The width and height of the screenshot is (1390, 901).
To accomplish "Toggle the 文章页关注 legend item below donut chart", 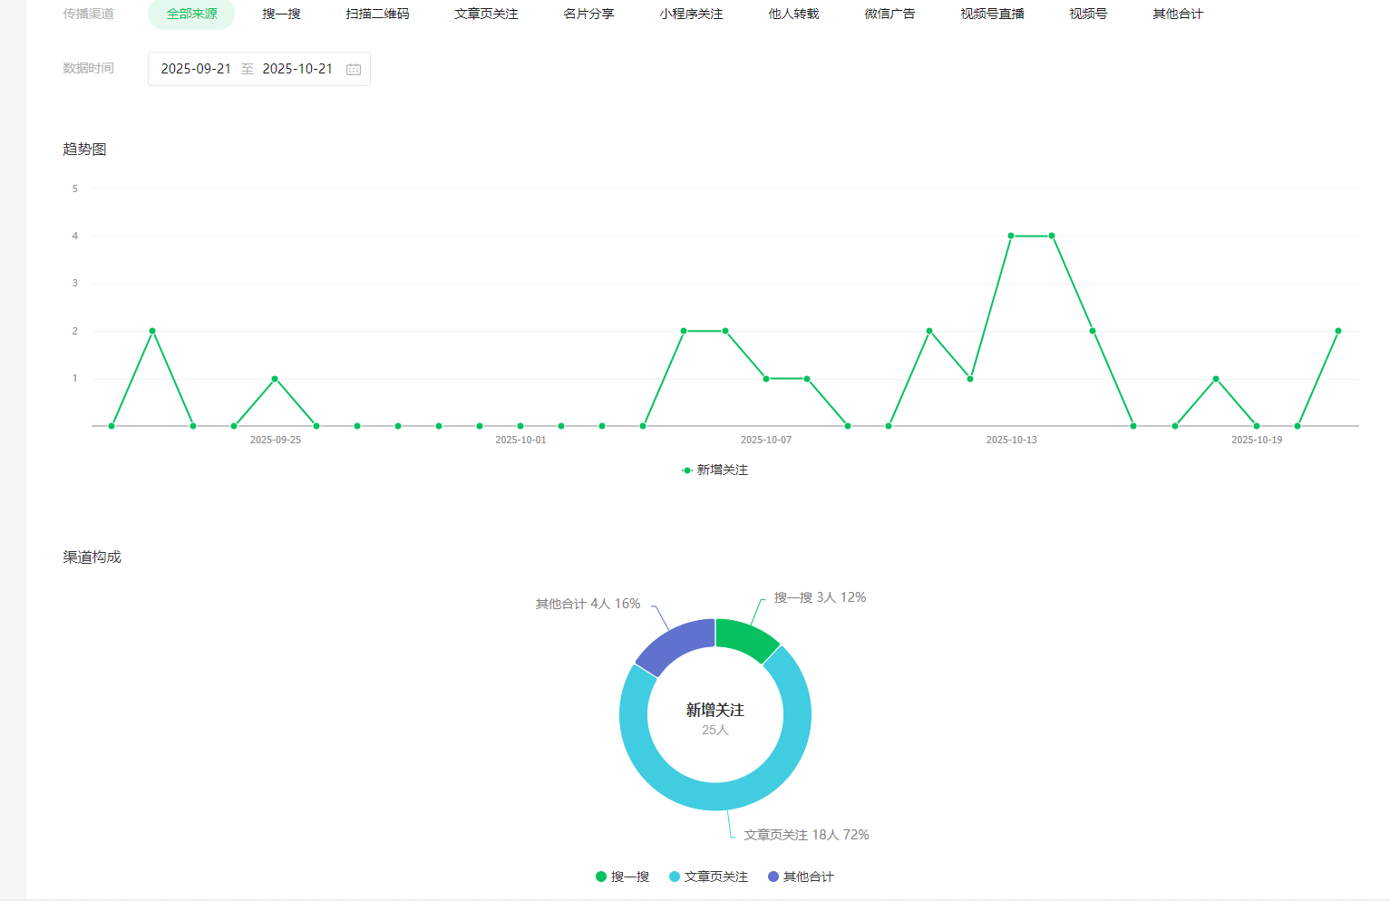I will coord(708,877).
